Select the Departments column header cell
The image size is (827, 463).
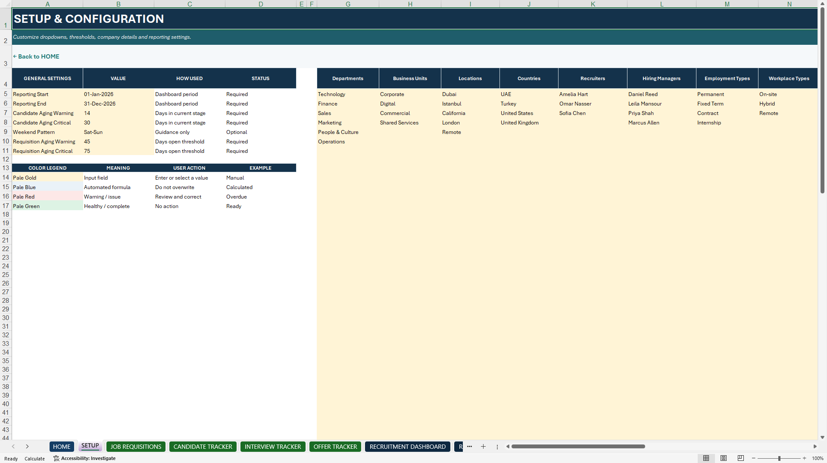click(x=348, y=78)
